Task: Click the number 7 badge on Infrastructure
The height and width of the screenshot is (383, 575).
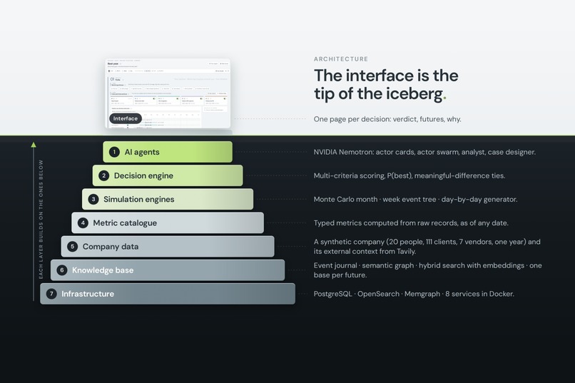Action: pos(51,294)
